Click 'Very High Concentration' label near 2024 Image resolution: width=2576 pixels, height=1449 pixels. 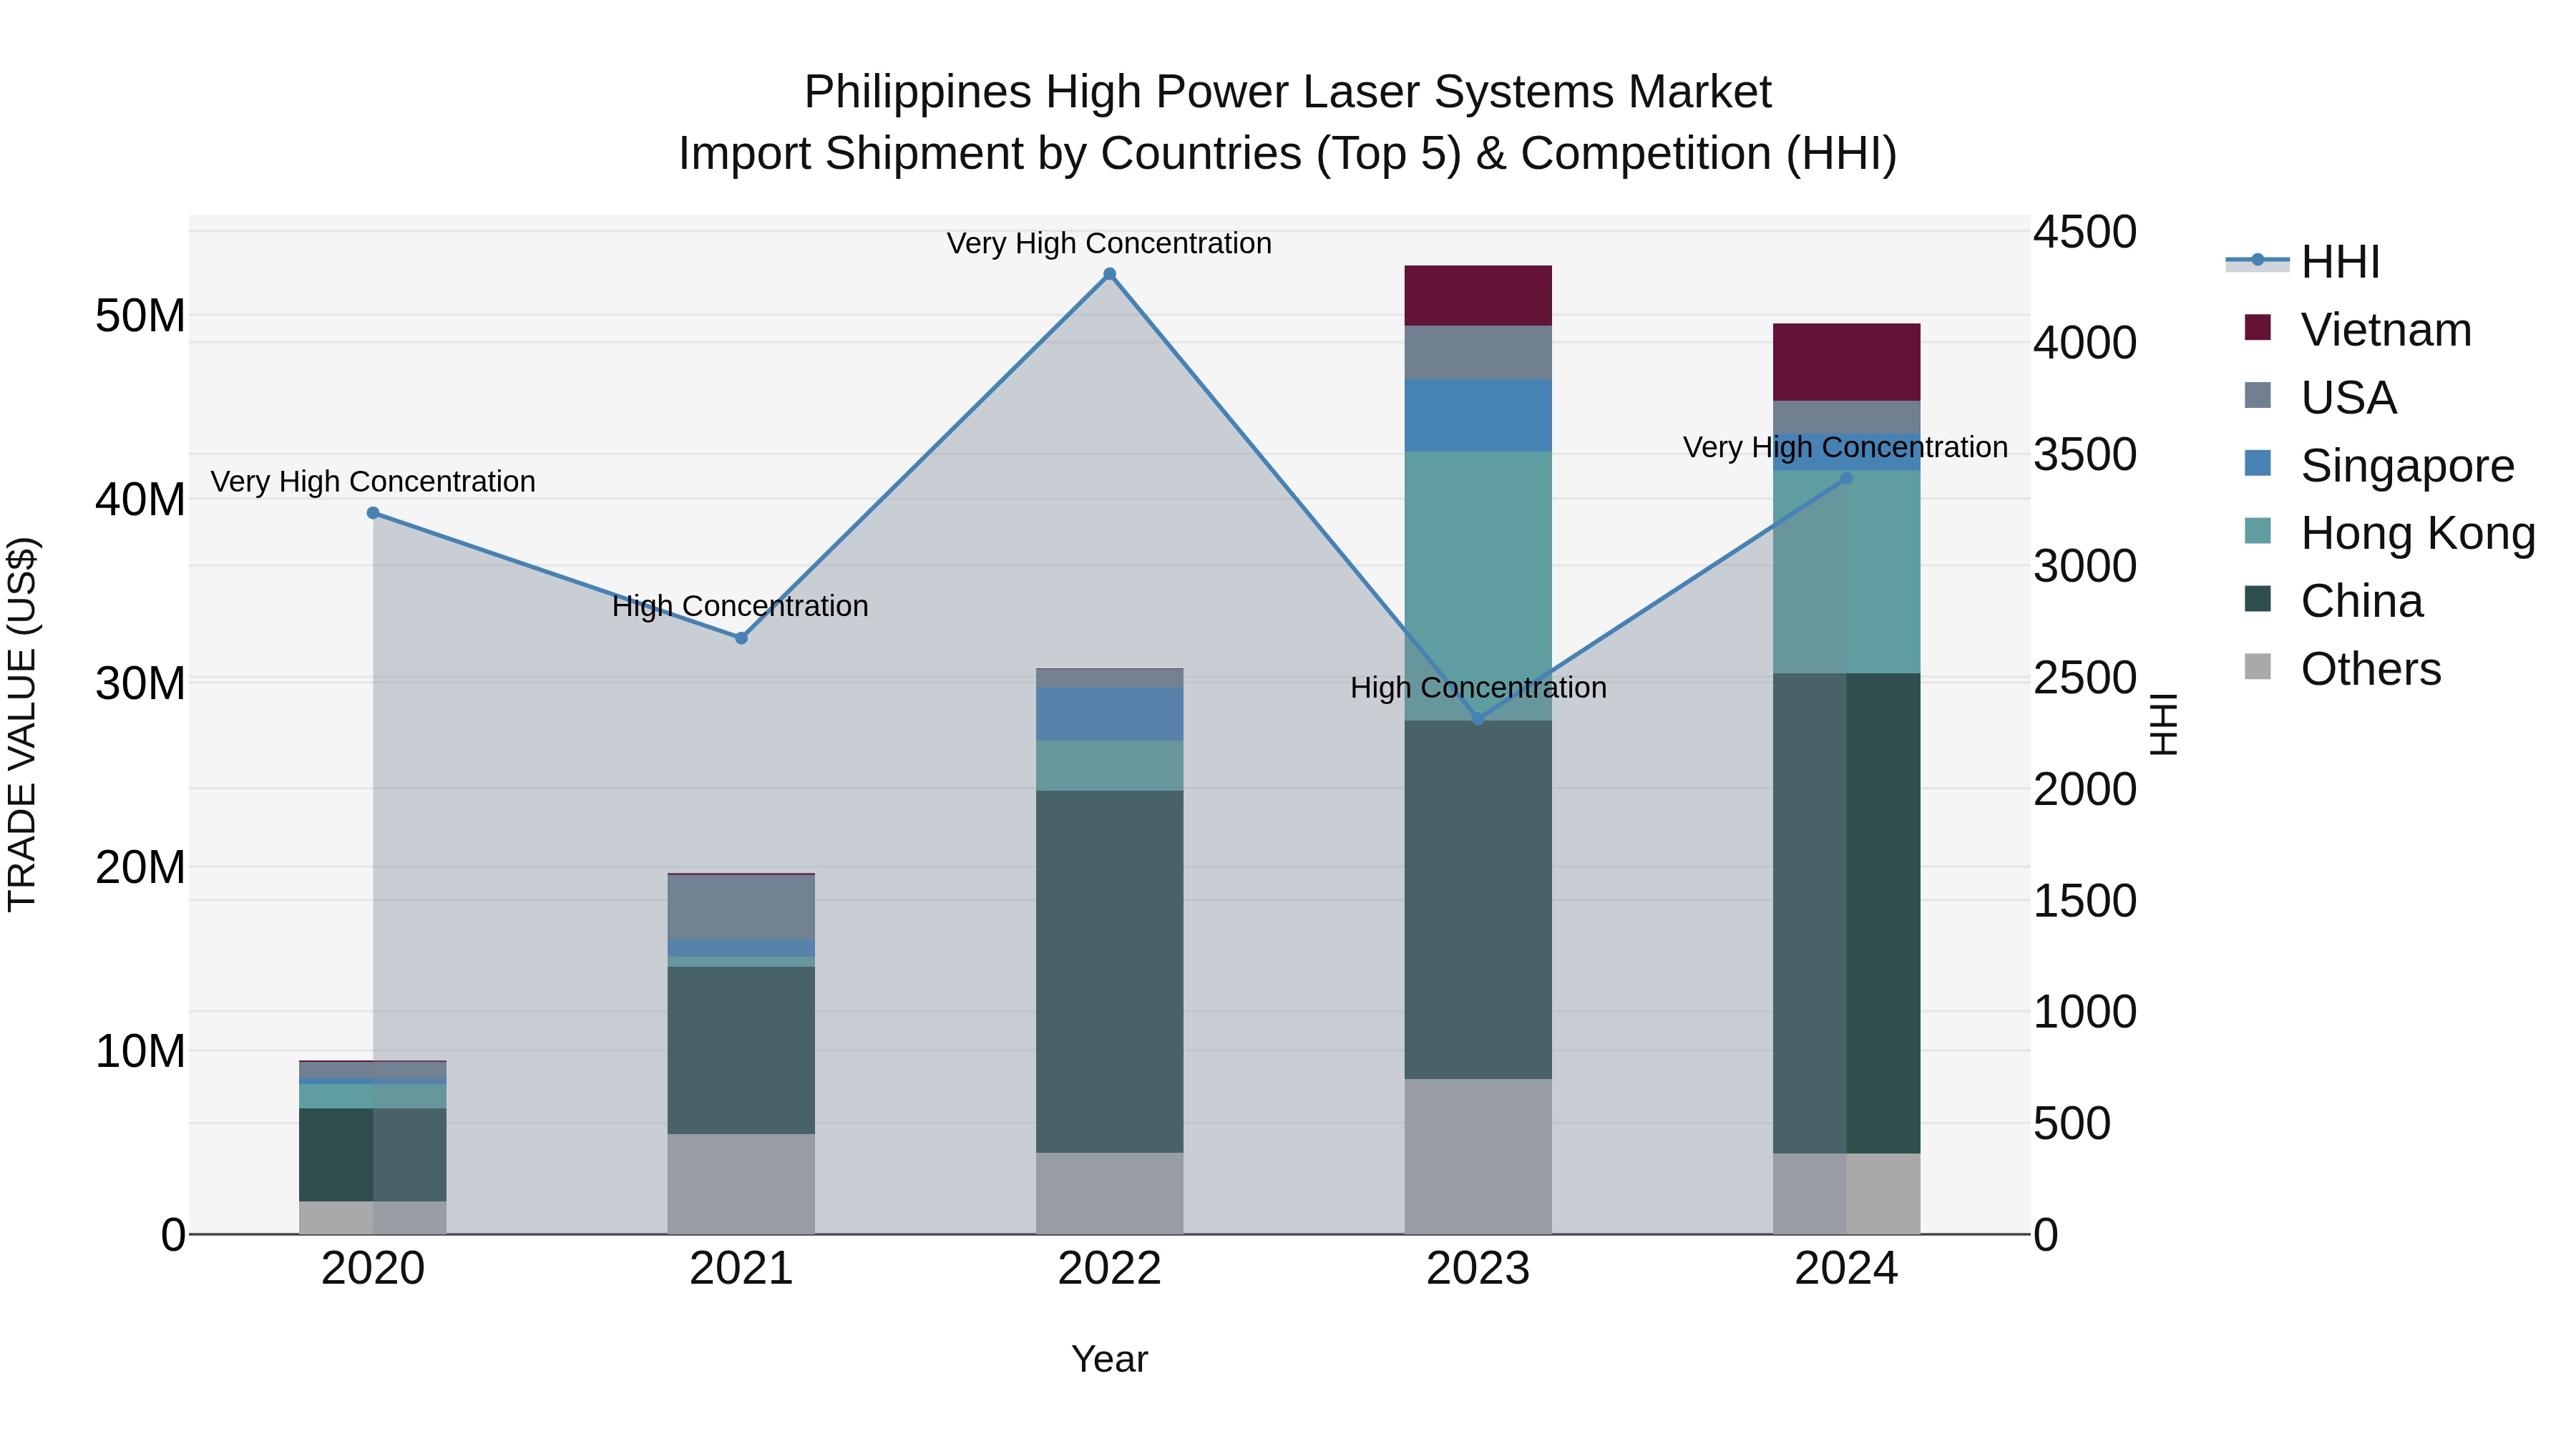pyautogui.click(x=1845, y=447)
